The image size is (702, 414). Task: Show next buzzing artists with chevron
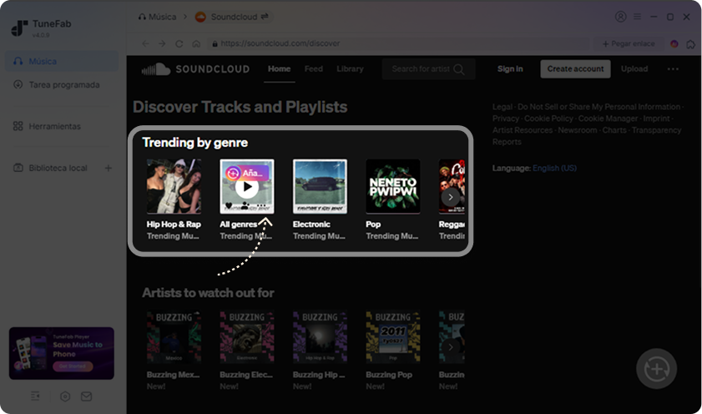click(451, 347)
